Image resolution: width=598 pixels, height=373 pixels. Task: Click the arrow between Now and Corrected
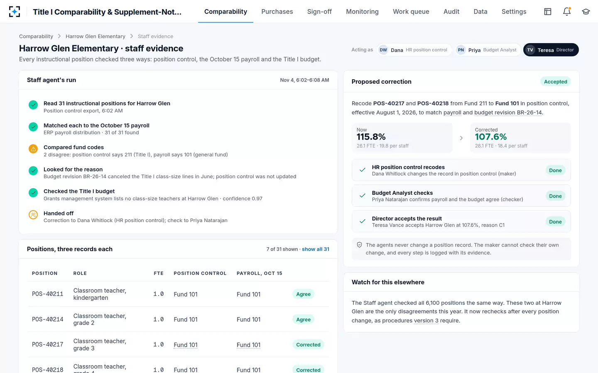click(x=461, y=138)
